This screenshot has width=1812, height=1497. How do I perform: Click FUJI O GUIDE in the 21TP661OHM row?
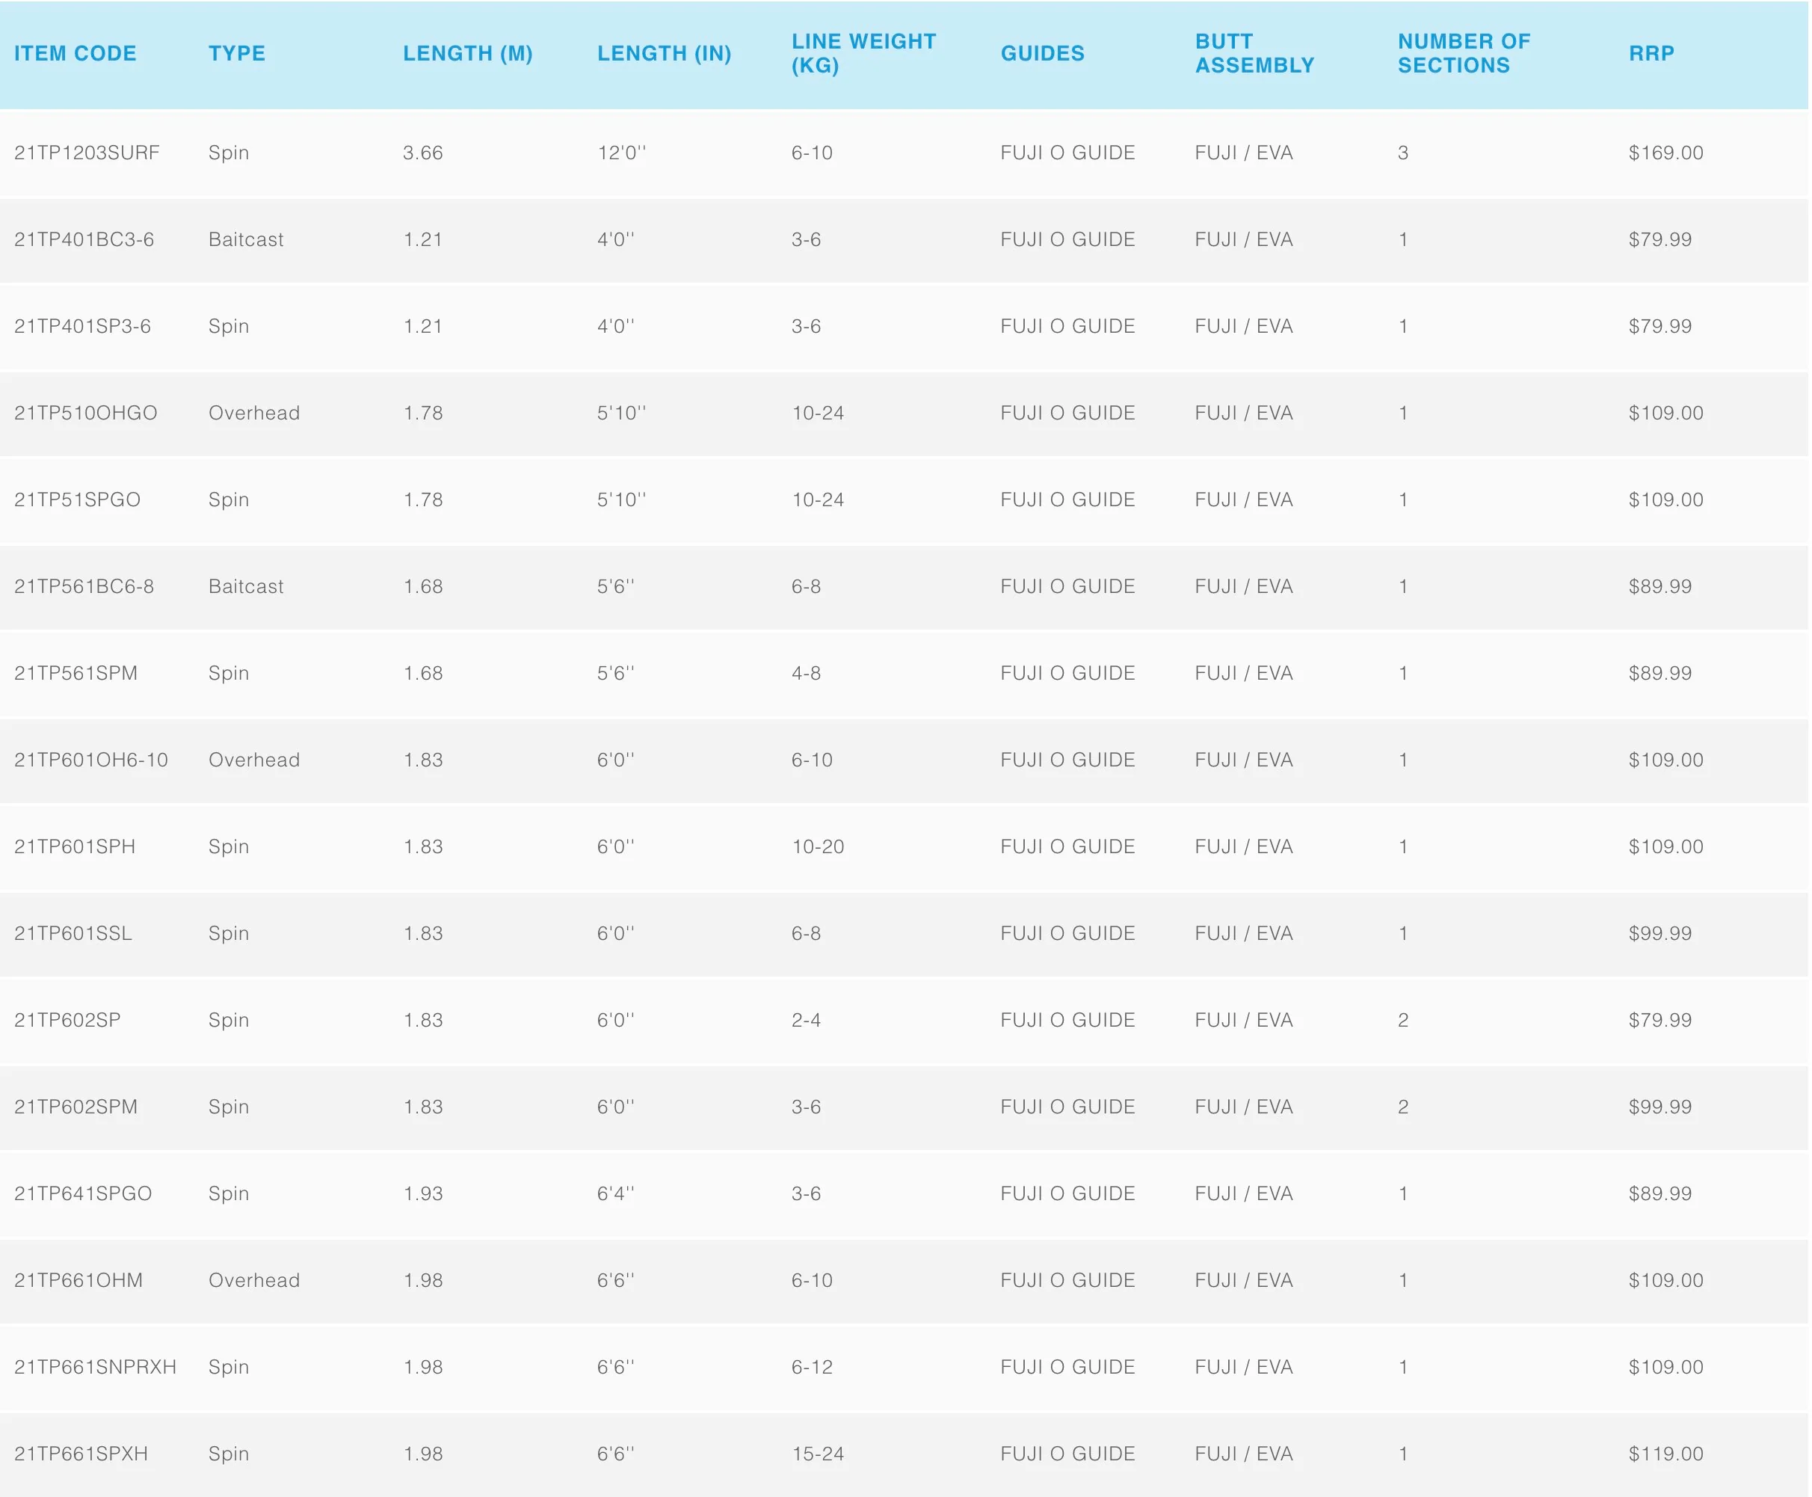tap(1068, 1281)
